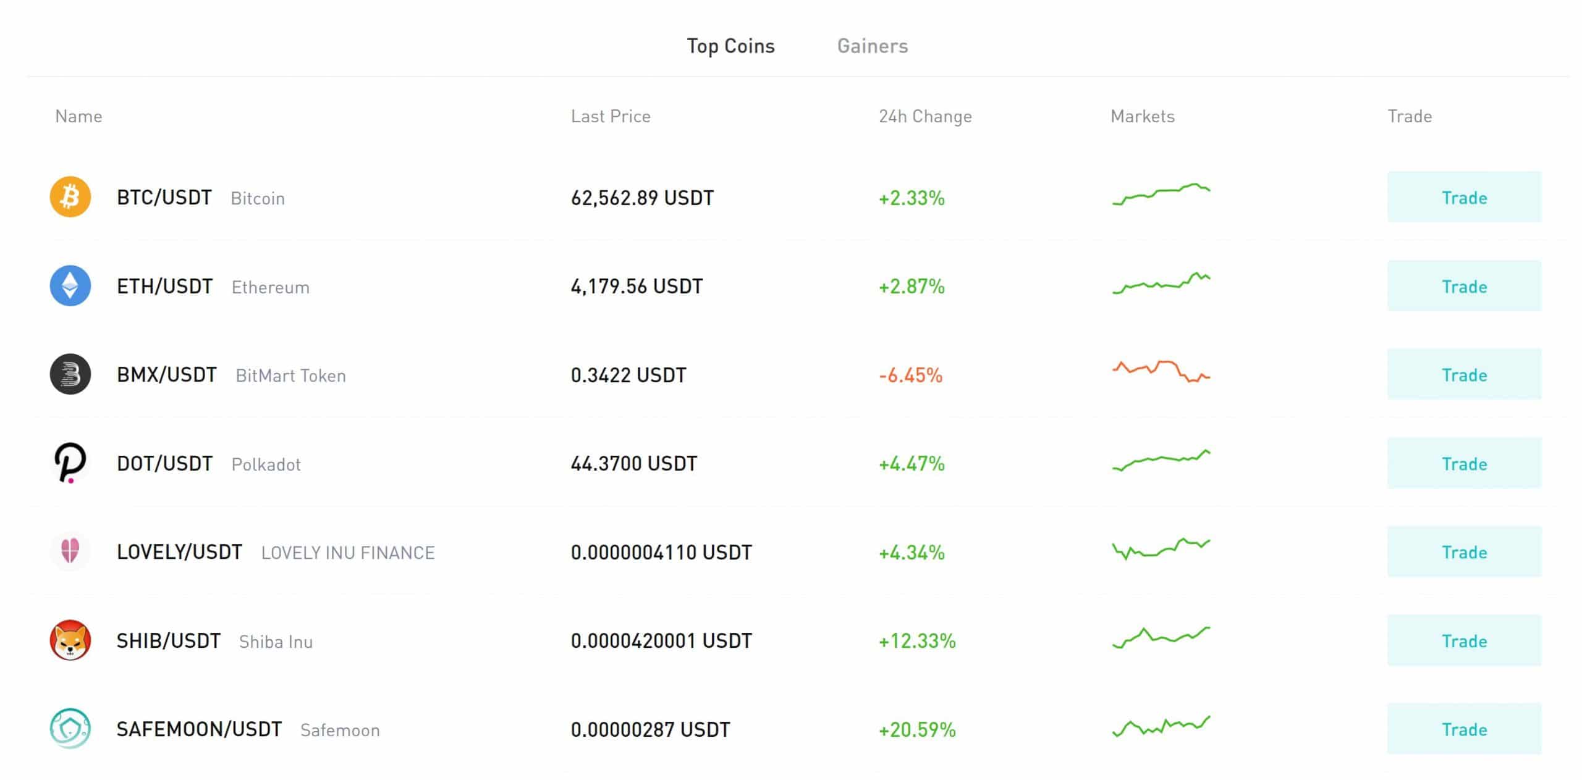Open the DOT/USDT pair name link

point(164,463)
